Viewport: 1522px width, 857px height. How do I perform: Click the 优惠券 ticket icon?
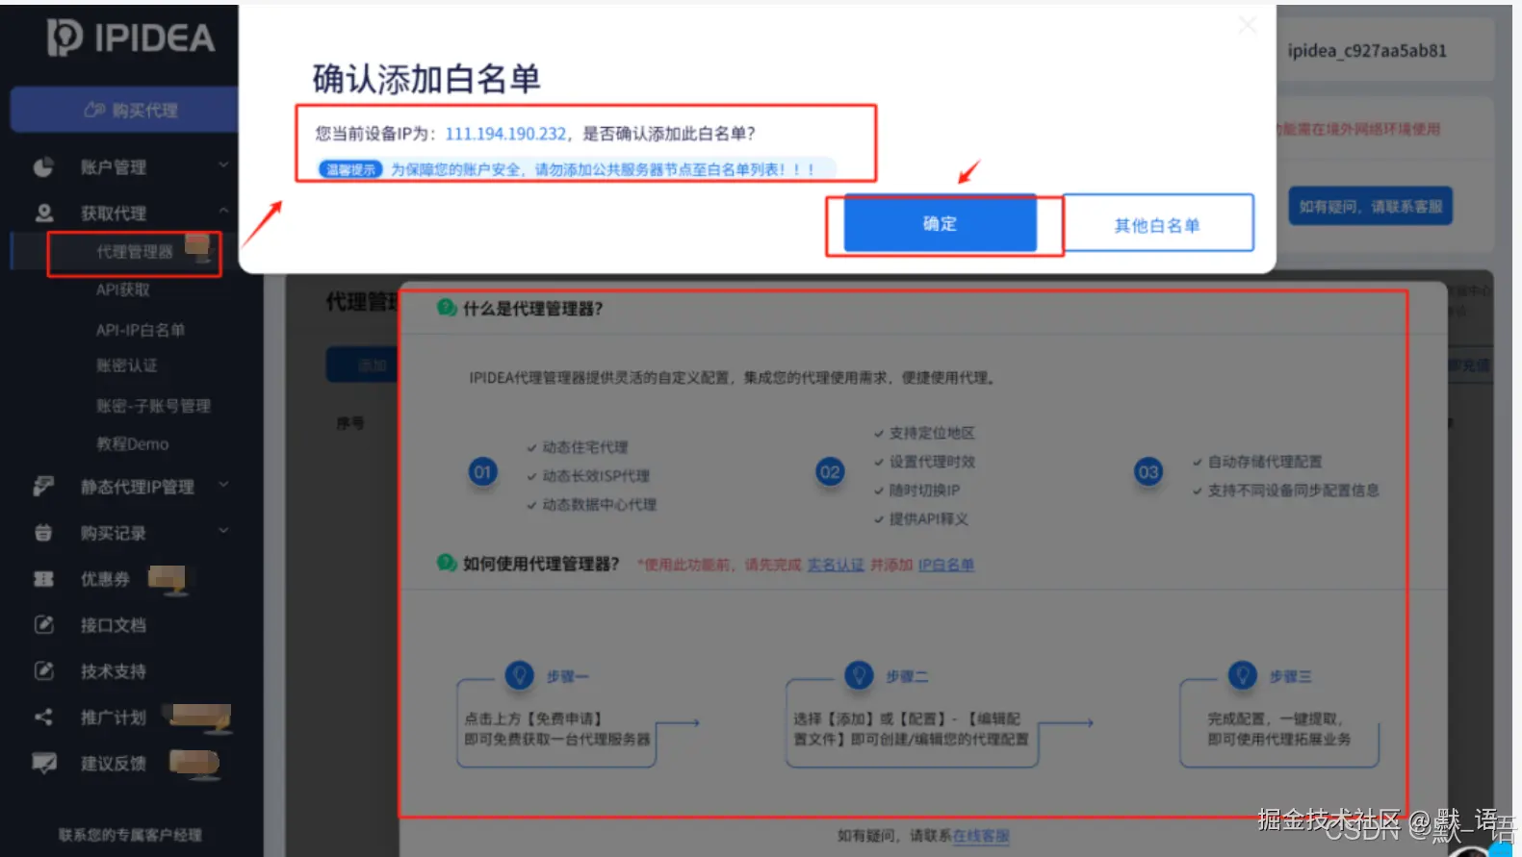coord(43,579)
